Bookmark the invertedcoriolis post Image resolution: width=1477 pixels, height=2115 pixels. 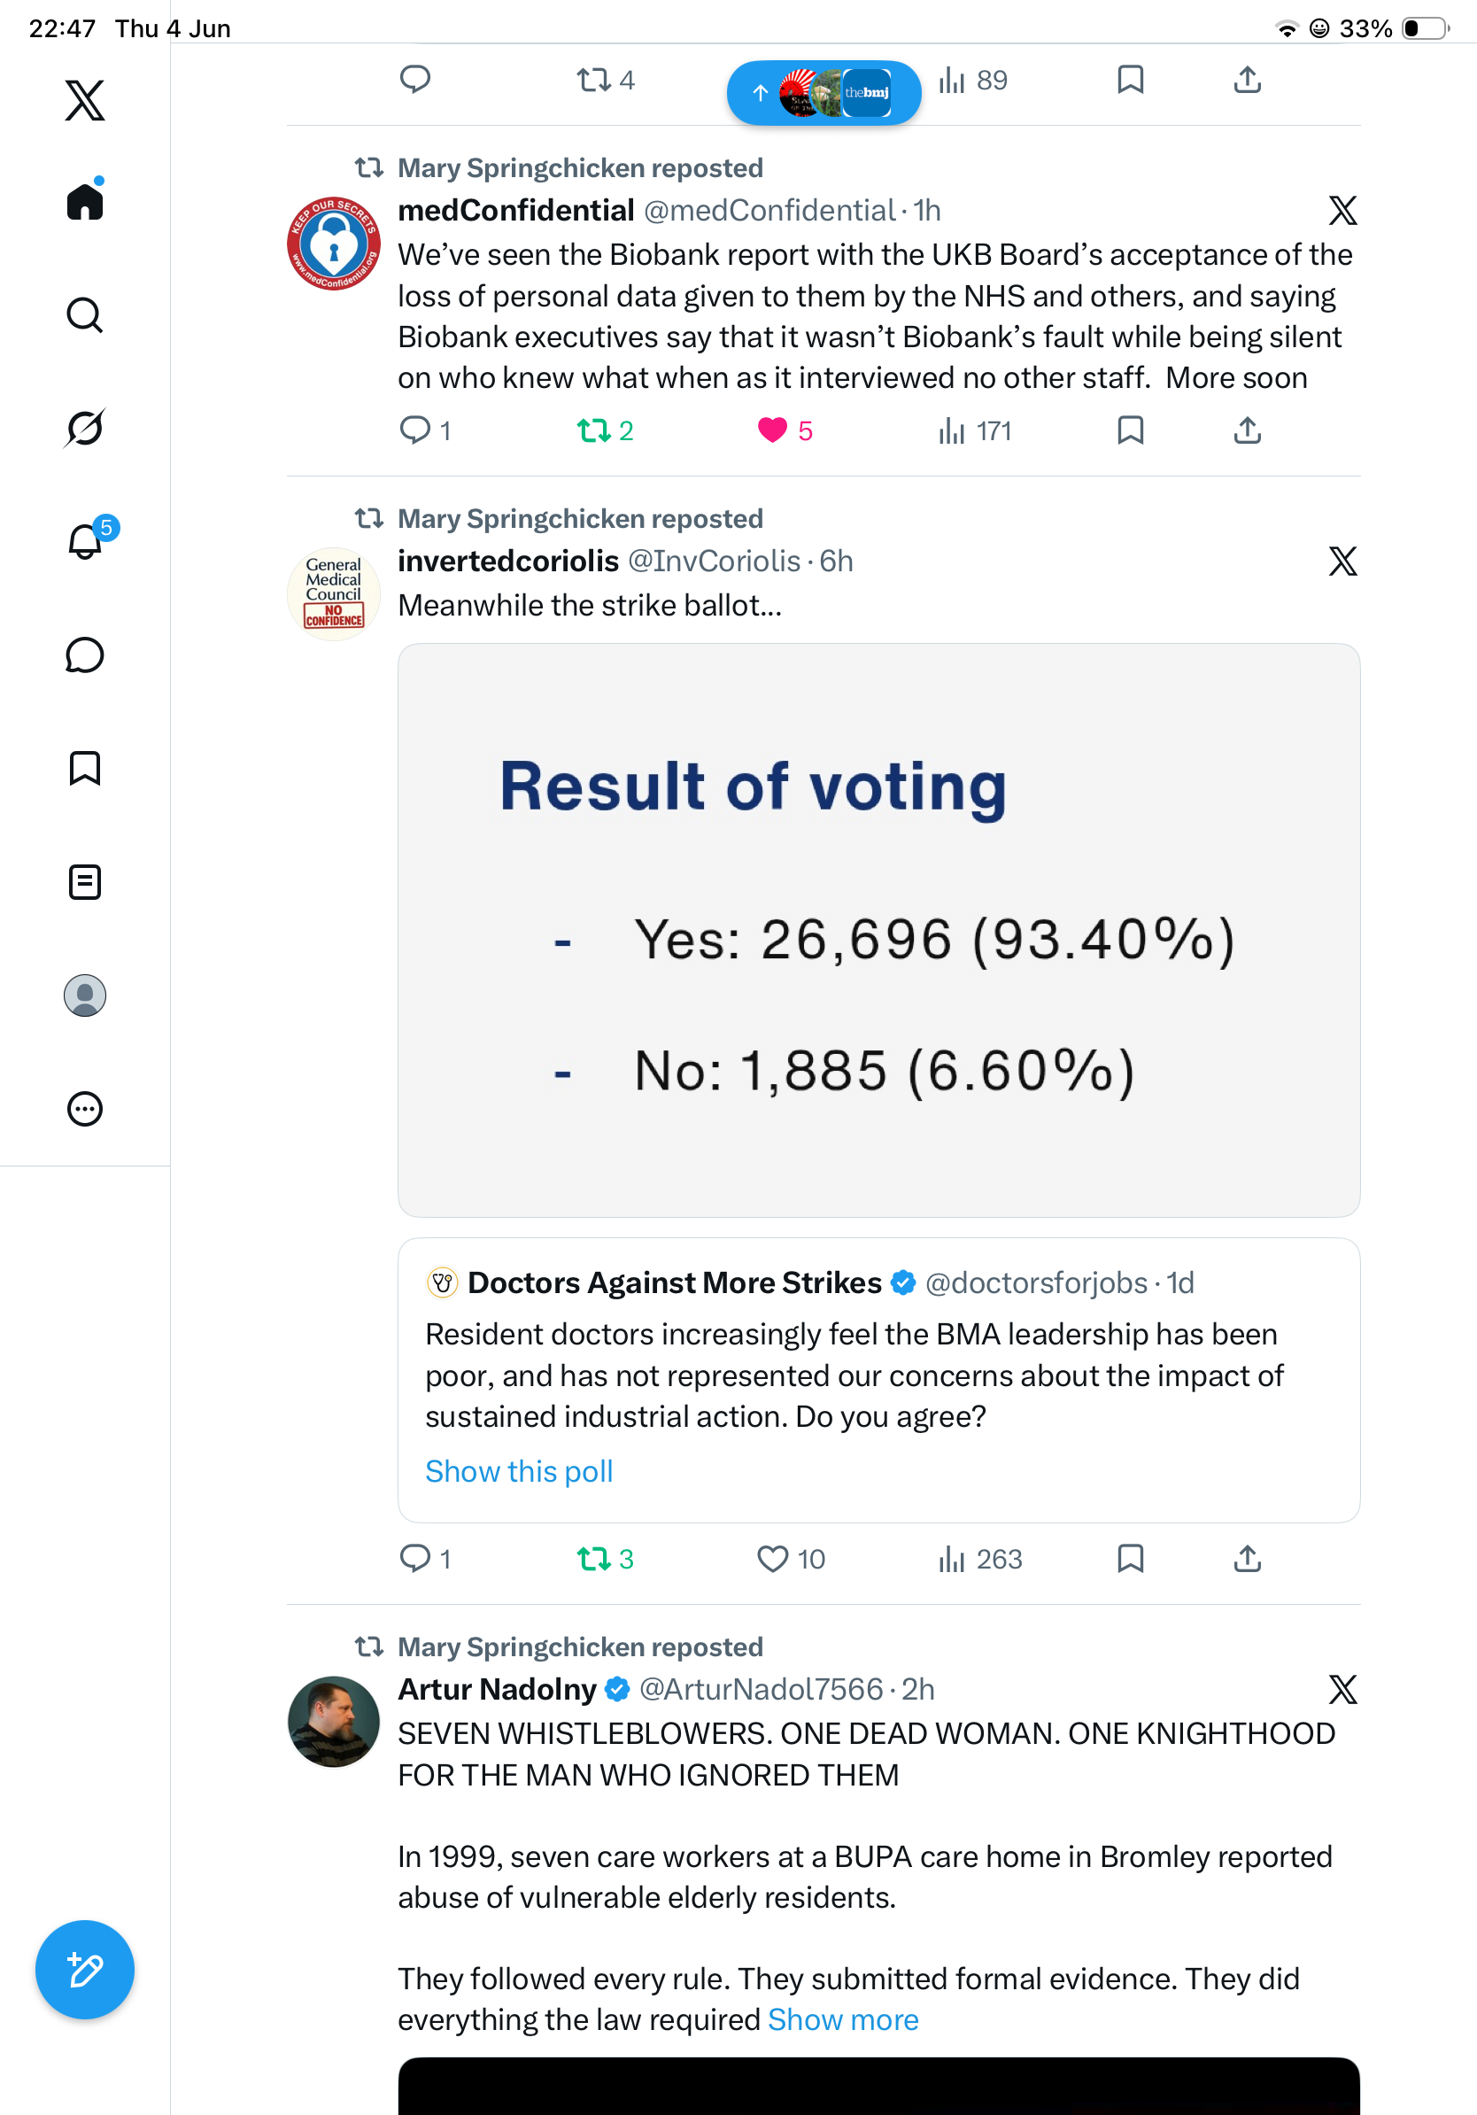pos(1130,1559)
